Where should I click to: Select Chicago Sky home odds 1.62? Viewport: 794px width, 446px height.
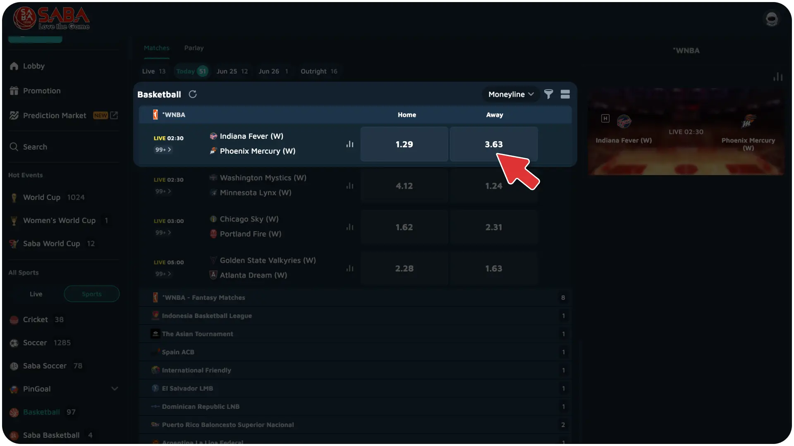coord(404,227)
